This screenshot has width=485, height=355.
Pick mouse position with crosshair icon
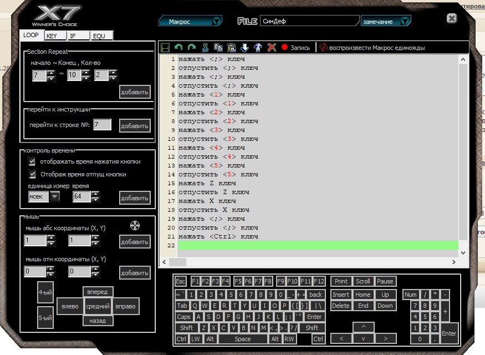pyautogui.click(x=135, y=225)
